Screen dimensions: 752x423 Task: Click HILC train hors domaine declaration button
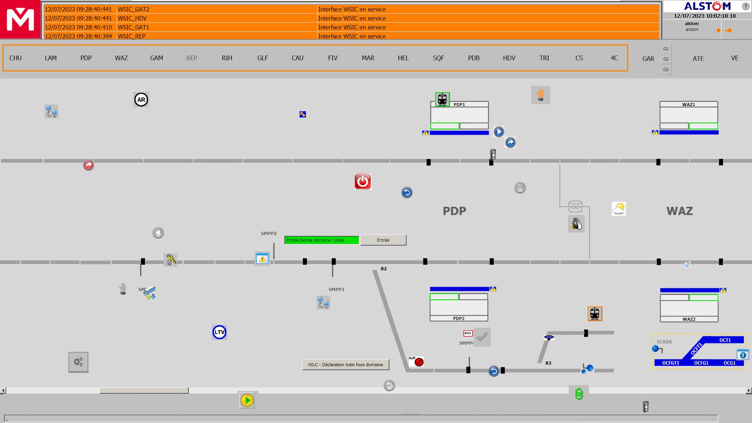(x=345, y=364)
